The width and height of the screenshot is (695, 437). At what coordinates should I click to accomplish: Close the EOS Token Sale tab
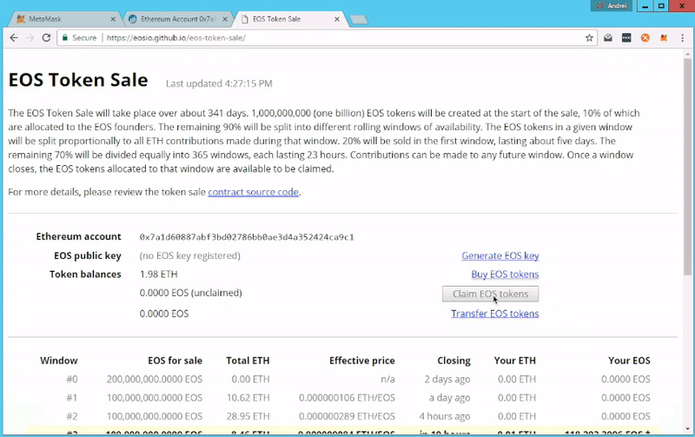tap(337, 19)
